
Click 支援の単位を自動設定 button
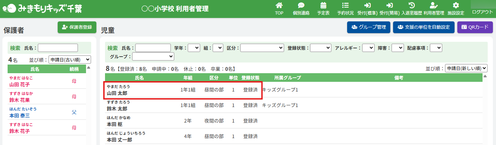424,27
